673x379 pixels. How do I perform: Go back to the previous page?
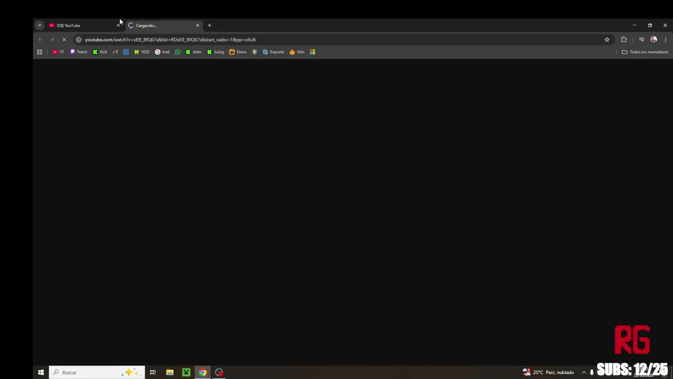pos(40,39)
